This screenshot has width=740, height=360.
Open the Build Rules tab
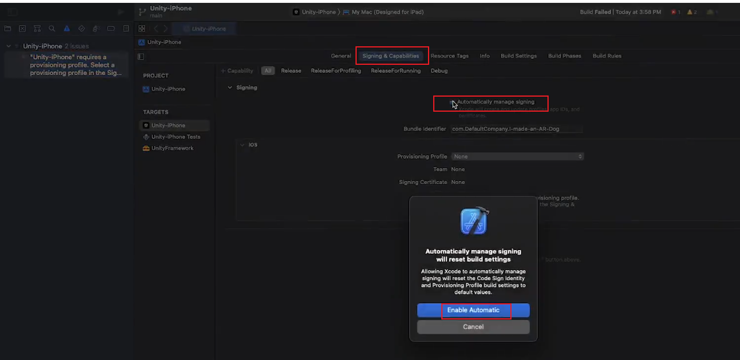click(x=607, y=56)
